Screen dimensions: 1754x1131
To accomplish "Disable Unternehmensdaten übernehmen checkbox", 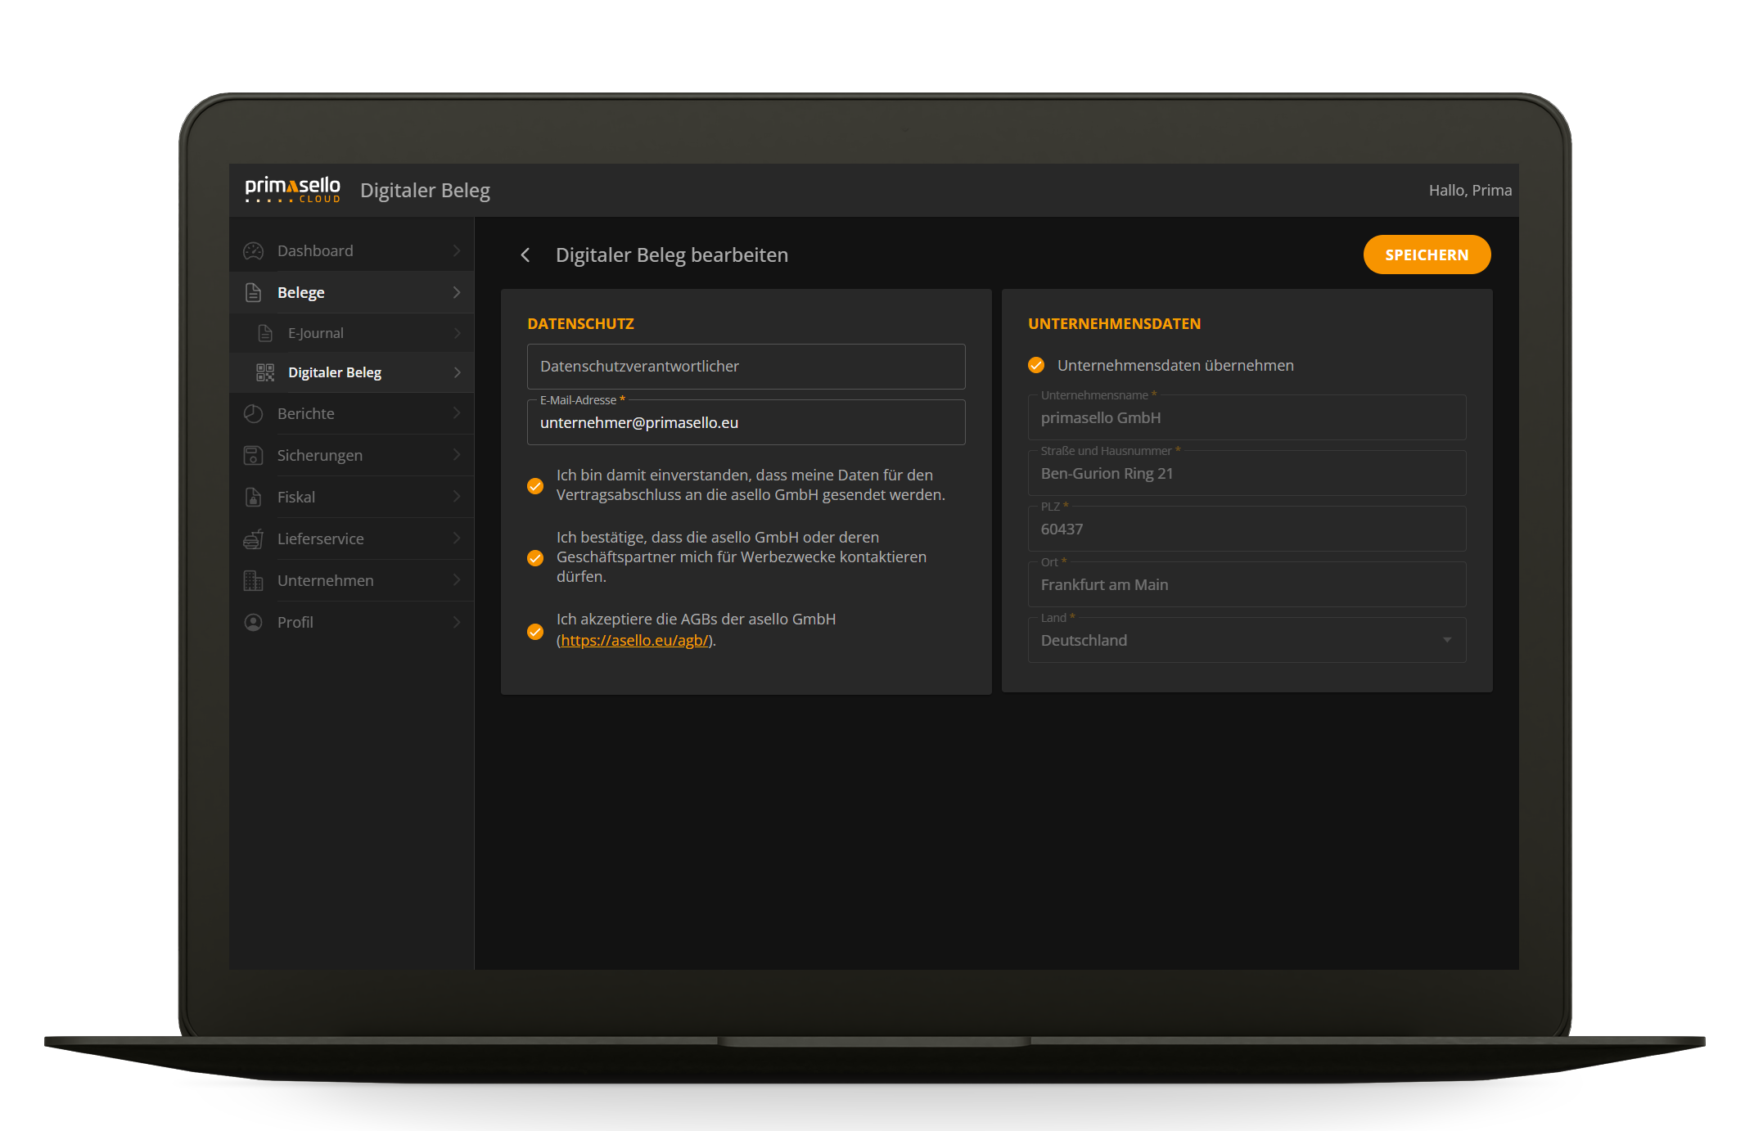I will [1036, 365].
